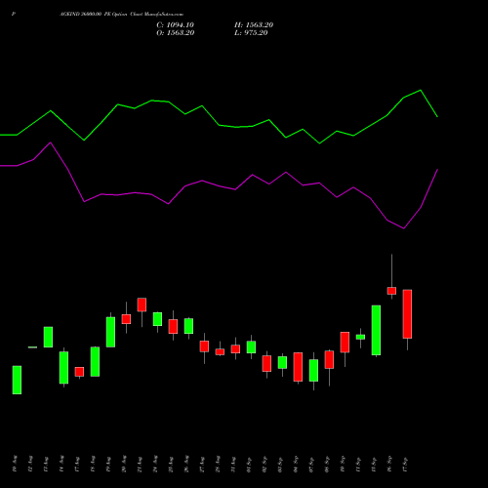Click the PE Option Chart title text
Viewport: 488px width, 488px height.
[x=121, y=15]
